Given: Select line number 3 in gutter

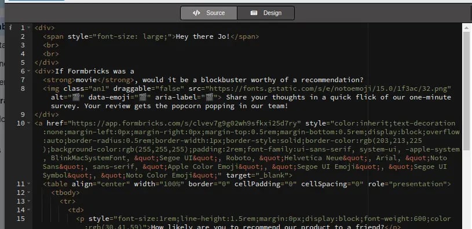Looking at the screenshot, I should tap(23, 45).
